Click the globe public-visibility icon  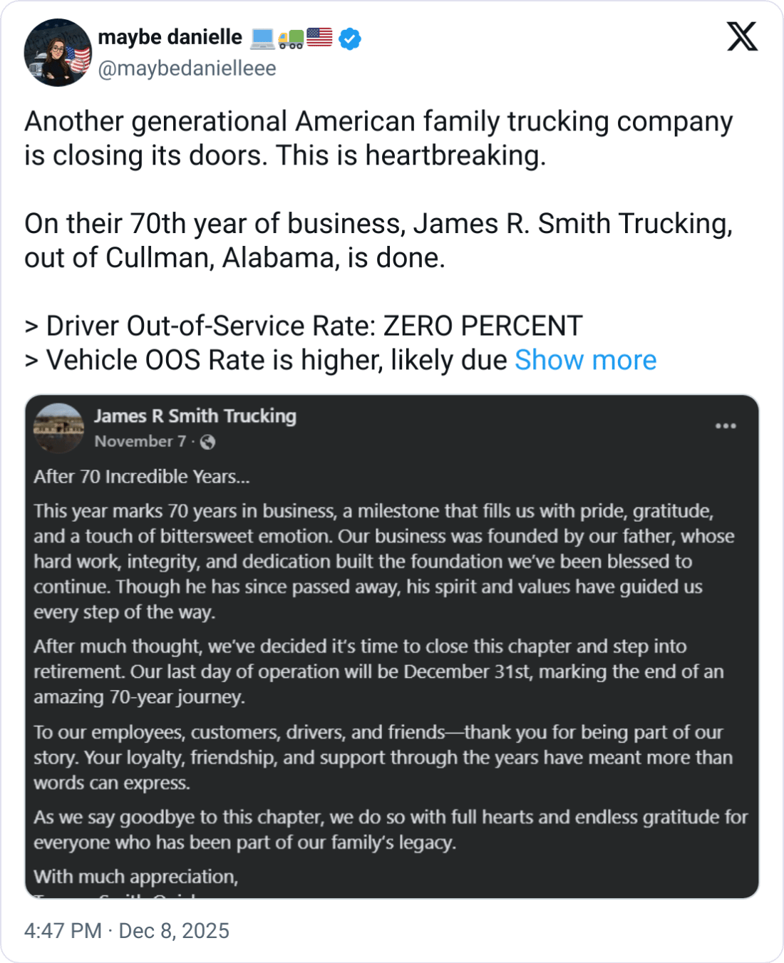point(207,442)
